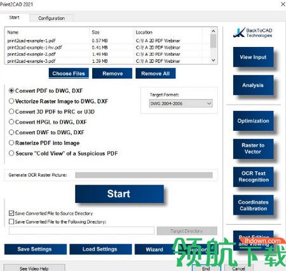The image size is (286, 271).
Task: Click the Save Settings button
Action: pos(36,249)
